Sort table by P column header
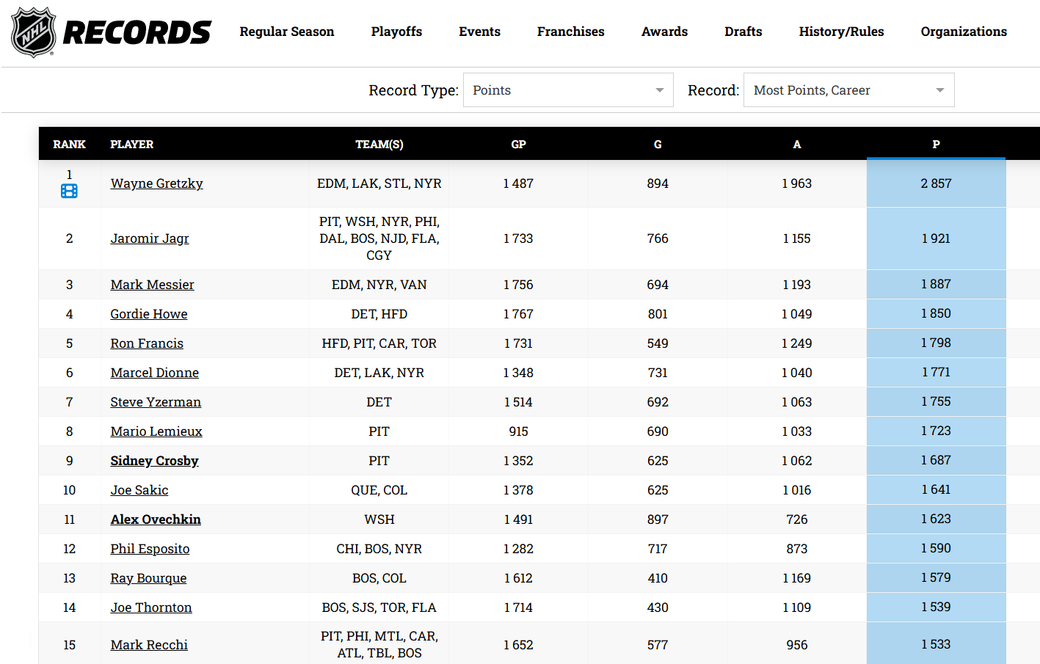This screenshot has height=664, width=1040. (x=936, y=145)
